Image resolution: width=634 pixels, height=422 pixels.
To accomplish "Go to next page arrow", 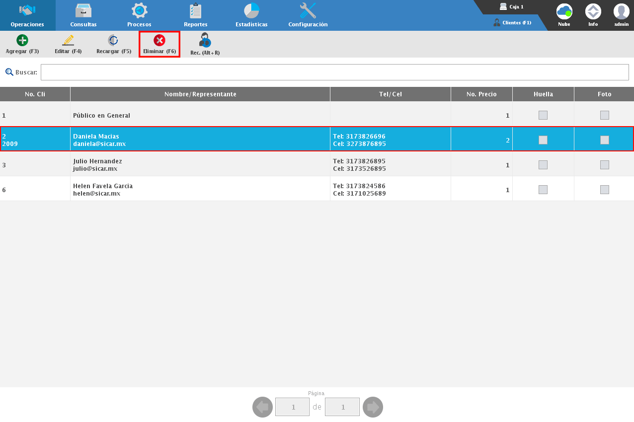I will coord(373,407).
